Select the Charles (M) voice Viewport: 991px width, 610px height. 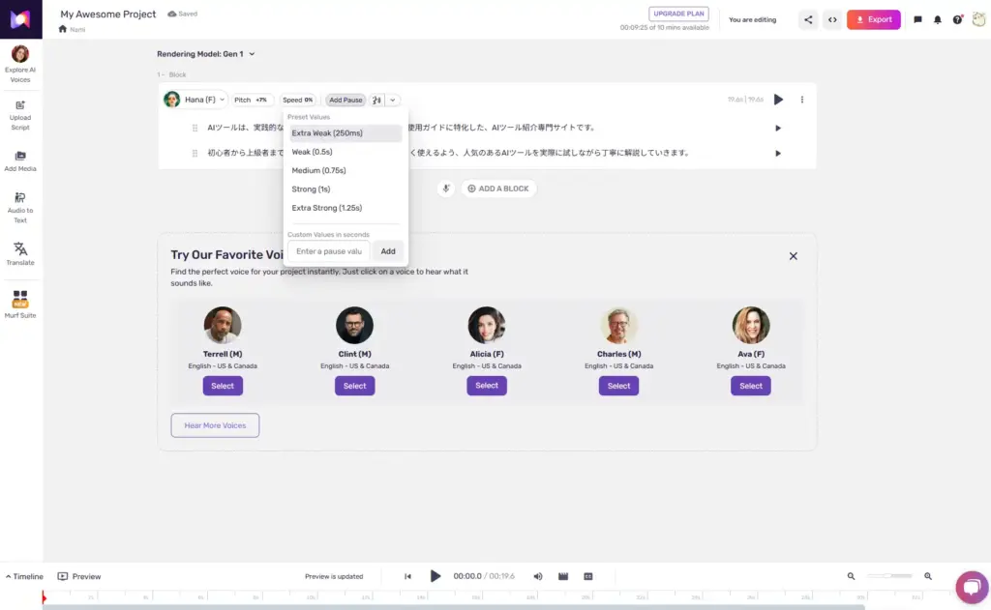tap(618, 386)
